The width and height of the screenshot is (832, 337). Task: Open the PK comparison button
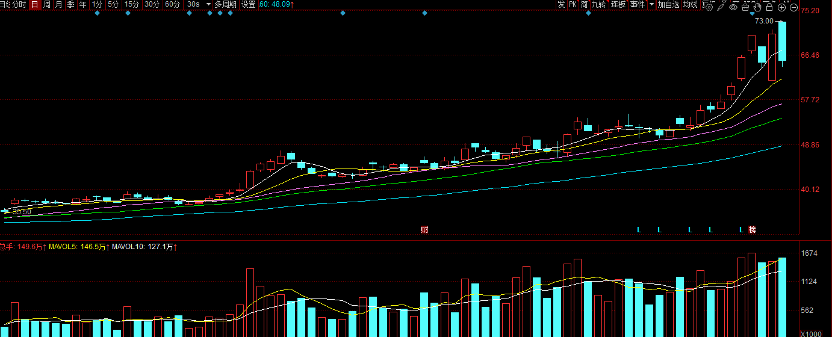point(573,4)
